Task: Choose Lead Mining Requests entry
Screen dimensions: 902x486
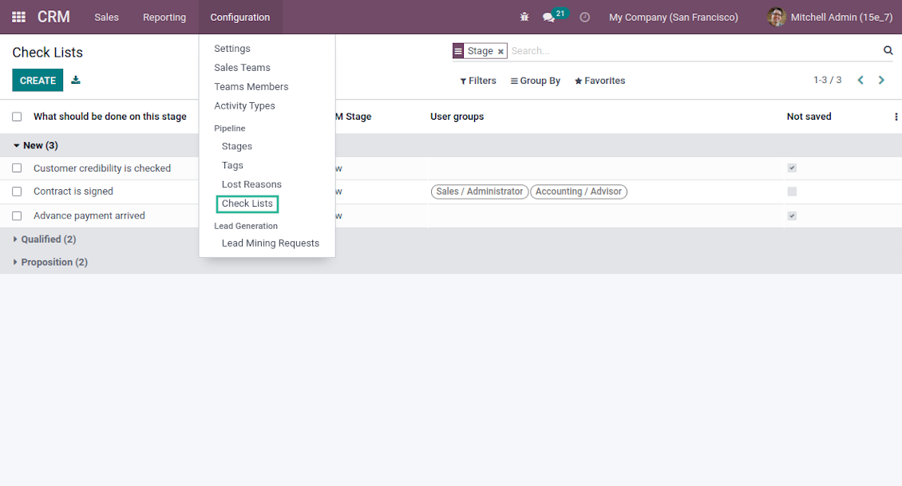Action: pos(271,243)
